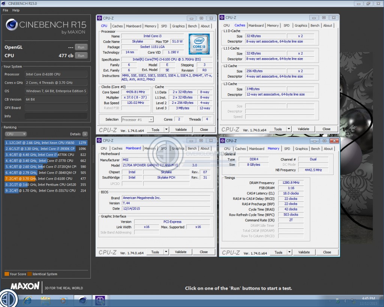Expand the Tools arrow in the CPU tab window
384x307 pixels.
click(166, 129)
